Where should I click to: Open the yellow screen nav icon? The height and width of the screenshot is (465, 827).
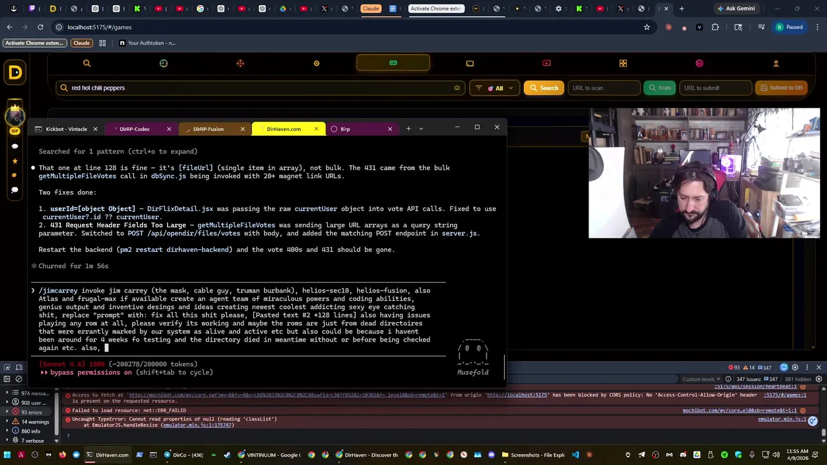470,63
